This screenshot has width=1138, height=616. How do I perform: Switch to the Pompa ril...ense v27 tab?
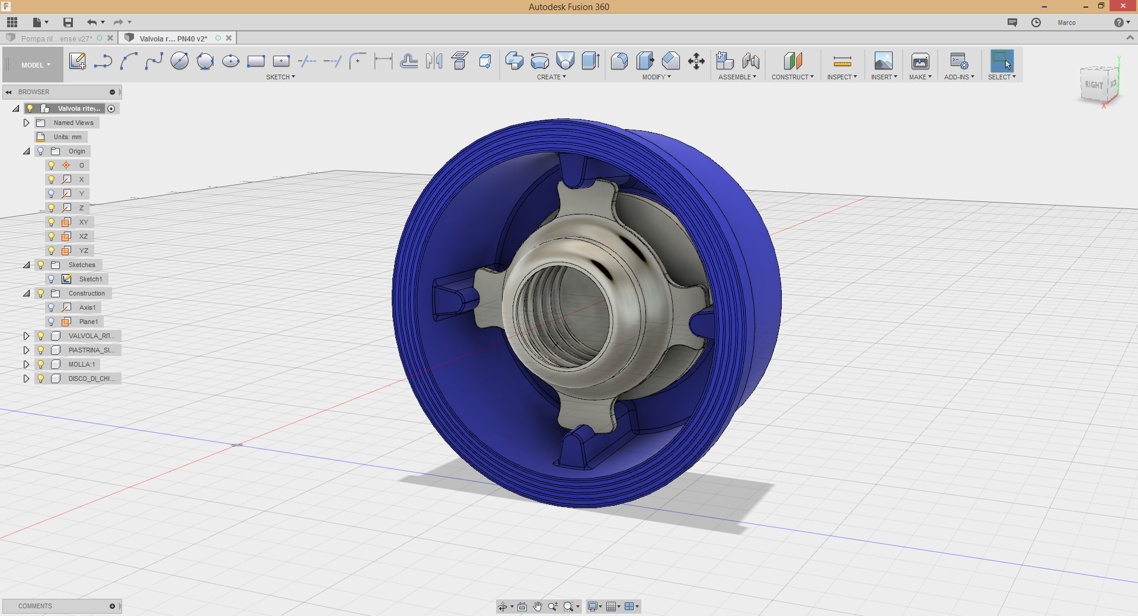[57, 38]
